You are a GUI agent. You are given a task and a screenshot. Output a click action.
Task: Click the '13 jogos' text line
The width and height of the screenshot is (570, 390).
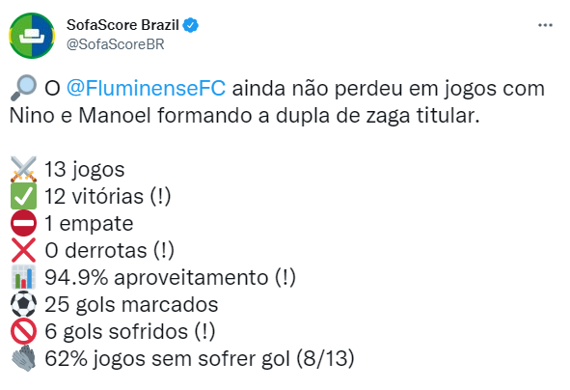84,170
